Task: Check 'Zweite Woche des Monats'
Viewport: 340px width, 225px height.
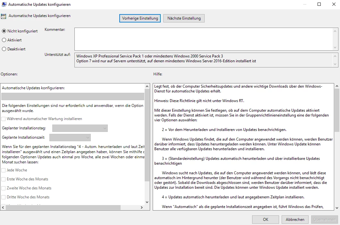Action: point(4,188)
